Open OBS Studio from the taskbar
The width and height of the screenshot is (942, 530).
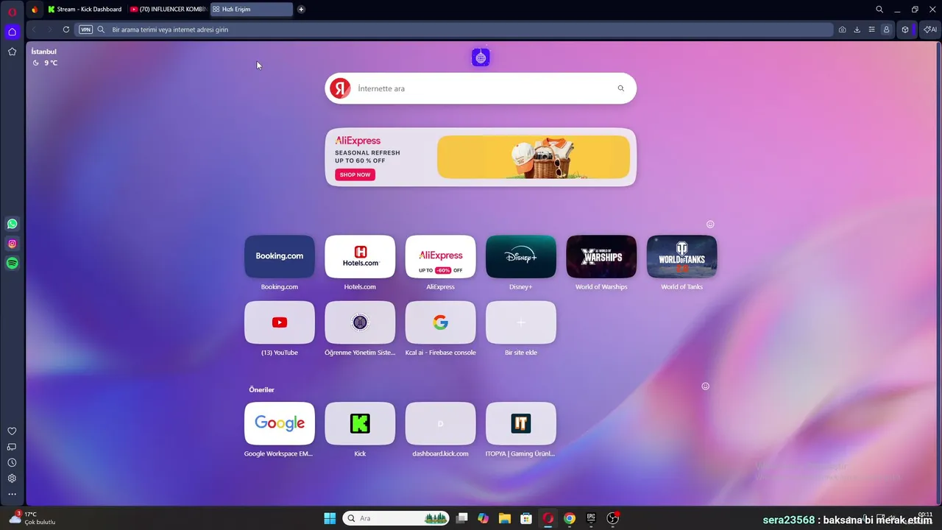click(x=612, y=518)
